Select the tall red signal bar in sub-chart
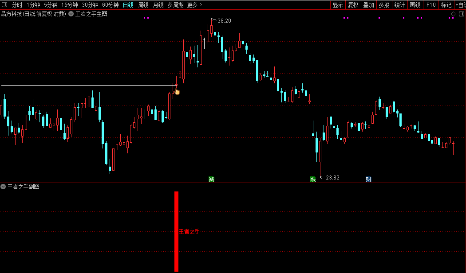The height and width of the screenshot is (273, 466). click(176, 231)
